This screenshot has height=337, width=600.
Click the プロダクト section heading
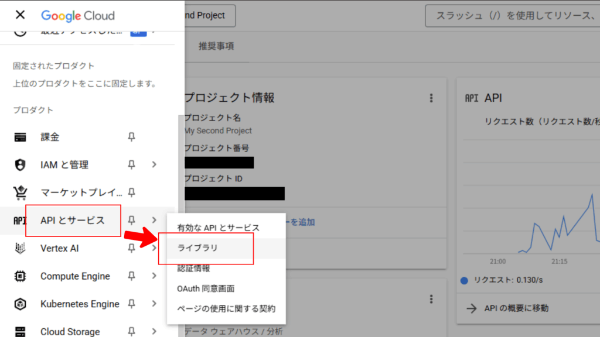[x=33, y=111]
